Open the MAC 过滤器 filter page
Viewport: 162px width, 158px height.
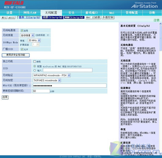[x=93, y=17]
